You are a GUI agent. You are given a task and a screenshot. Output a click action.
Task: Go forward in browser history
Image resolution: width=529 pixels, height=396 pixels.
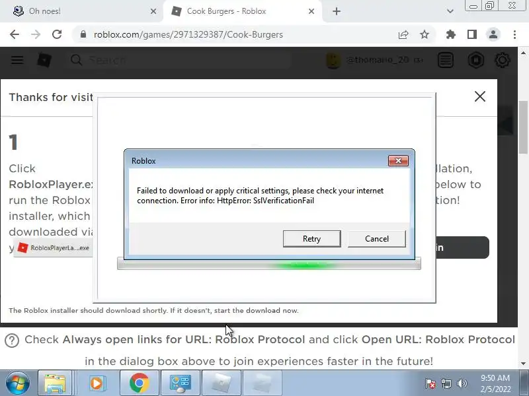[36, 34]
